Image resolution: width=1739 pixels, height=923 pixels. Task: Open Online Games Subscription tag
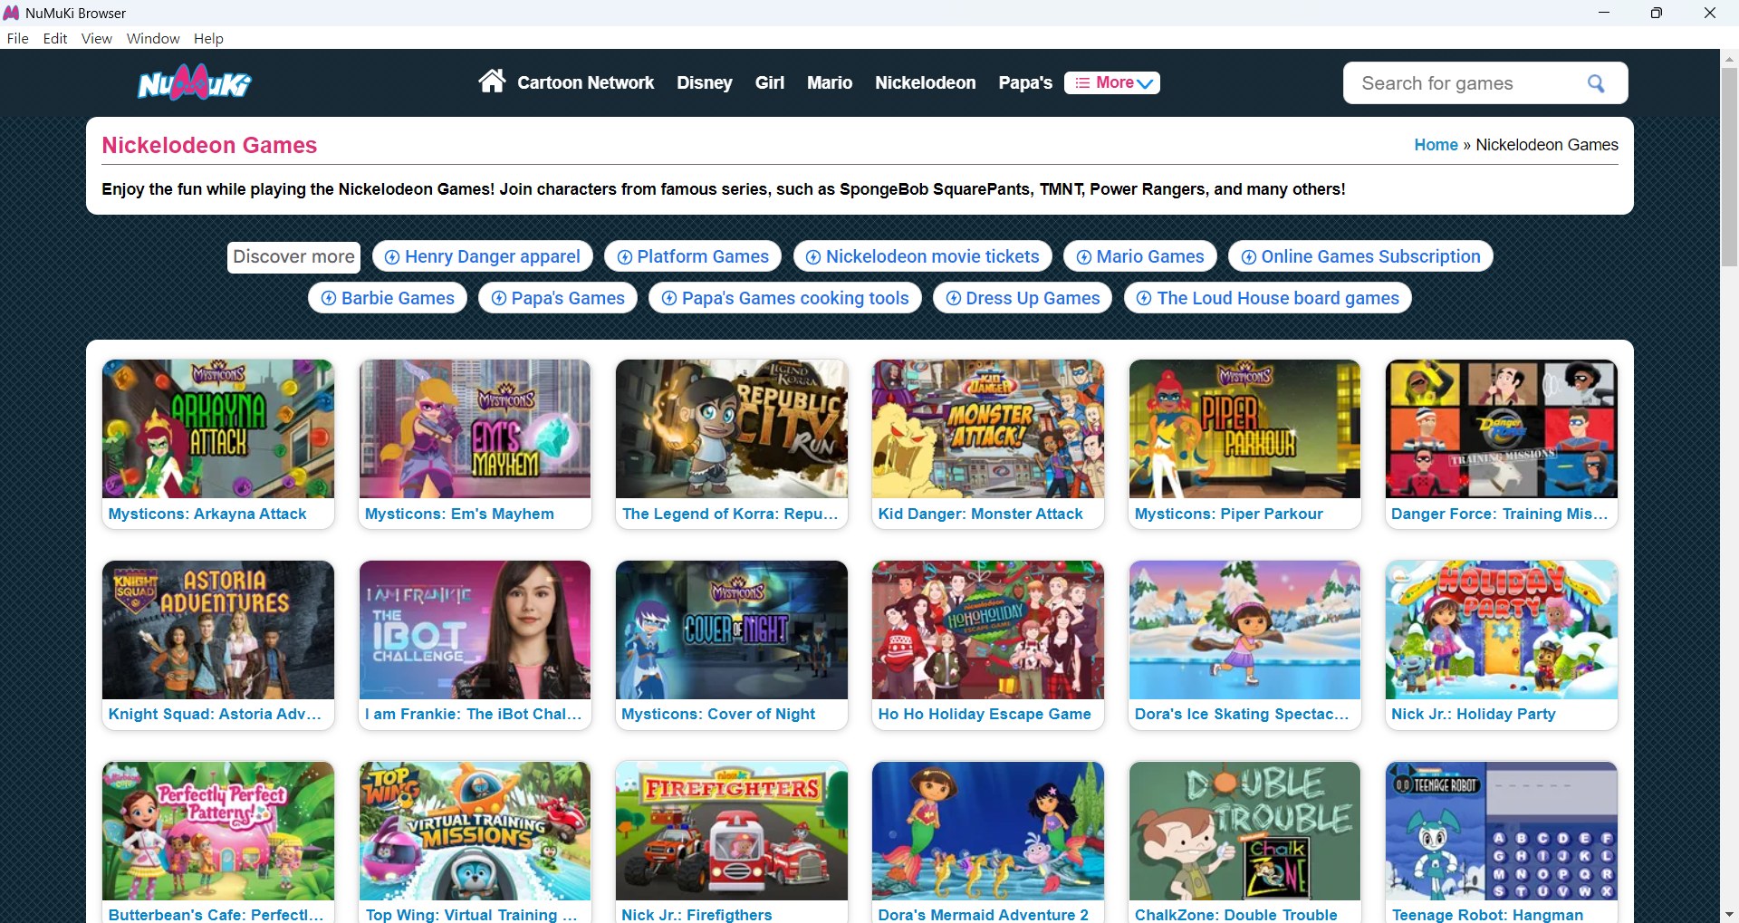[1360, 256]
